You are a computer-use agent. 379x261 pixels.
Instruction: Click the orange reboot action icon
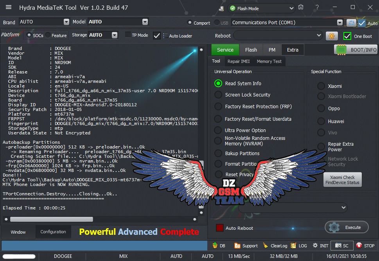click(x=332, y=36)
